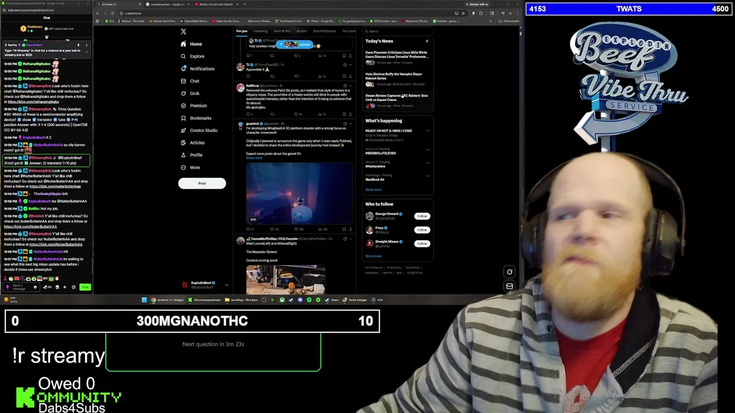Close the Today's News panel
735x413 pixels.
tap(427, 41)
